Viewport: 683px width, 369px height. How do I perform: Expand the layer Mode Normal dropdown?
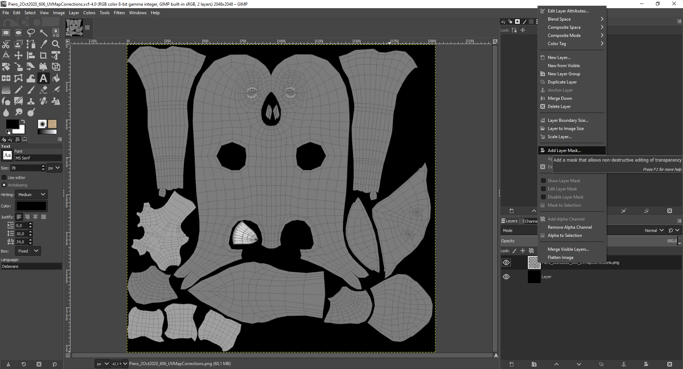click(654, 230)
